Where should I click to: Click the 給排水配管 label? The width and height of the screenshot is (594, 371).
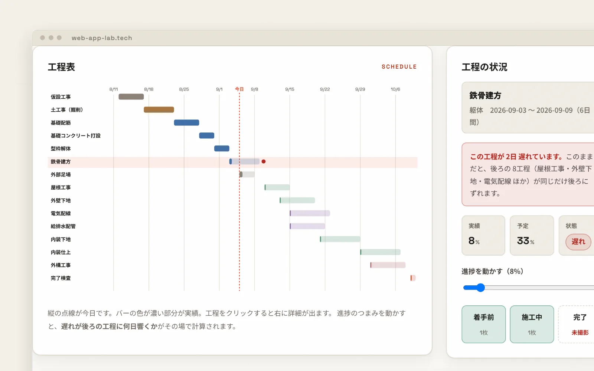63,226
